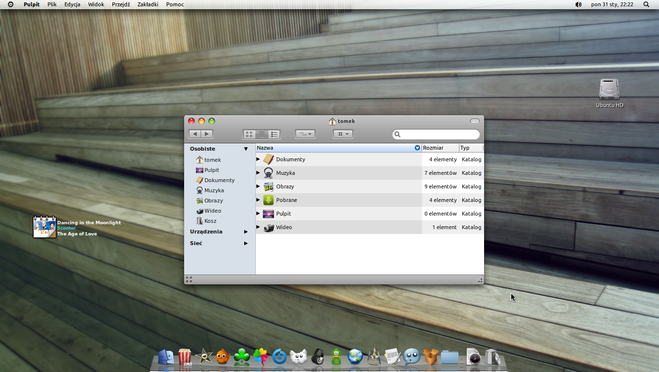Launch the white fluffy creature app in the dock
Image resolution: width=659 pixels, height=372 pixels.
tap(298, 356)
